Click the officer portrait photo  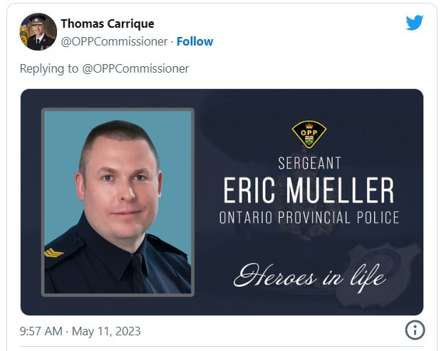pyautogui.click(x=118, y=202)
